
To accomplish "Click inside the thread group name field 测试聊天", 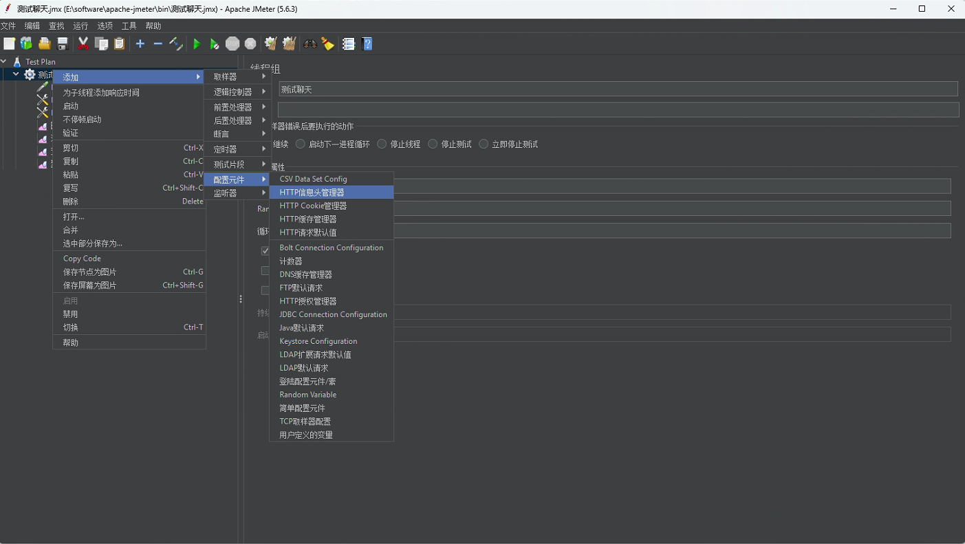I will pos(481,89).
